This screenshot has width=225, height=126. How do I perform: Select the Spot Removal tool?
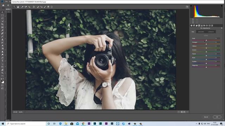click(38, 7)
